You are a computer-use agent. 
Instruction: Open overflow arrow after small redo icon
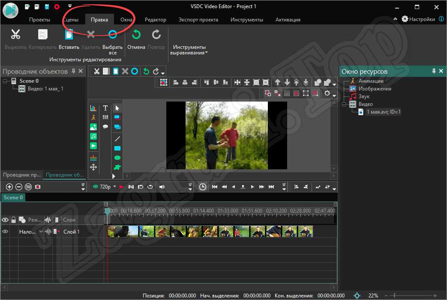tap(163, 73)
